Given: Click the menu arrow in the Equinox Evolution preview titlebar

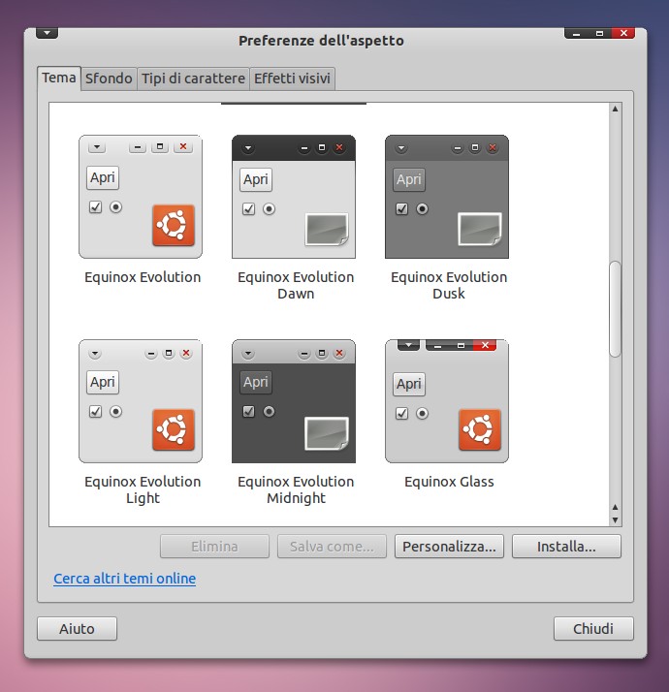Looking at the screenshot, I should [x=97, y=147].
